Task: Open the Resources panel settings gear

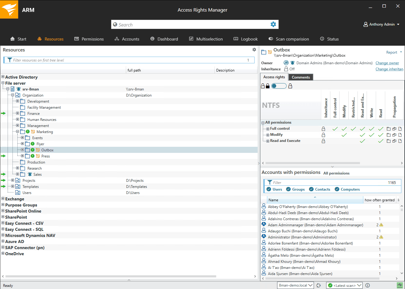Action: pyautogui.click(x=254, y=50)
